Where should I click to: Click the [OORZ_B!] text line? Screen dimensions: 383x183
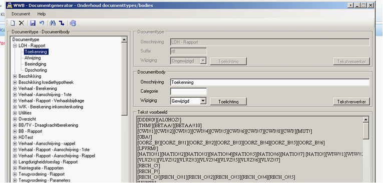click(x=231, y=143)
